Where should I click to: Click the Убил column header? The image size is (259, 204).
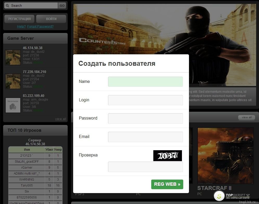point(49,150)
